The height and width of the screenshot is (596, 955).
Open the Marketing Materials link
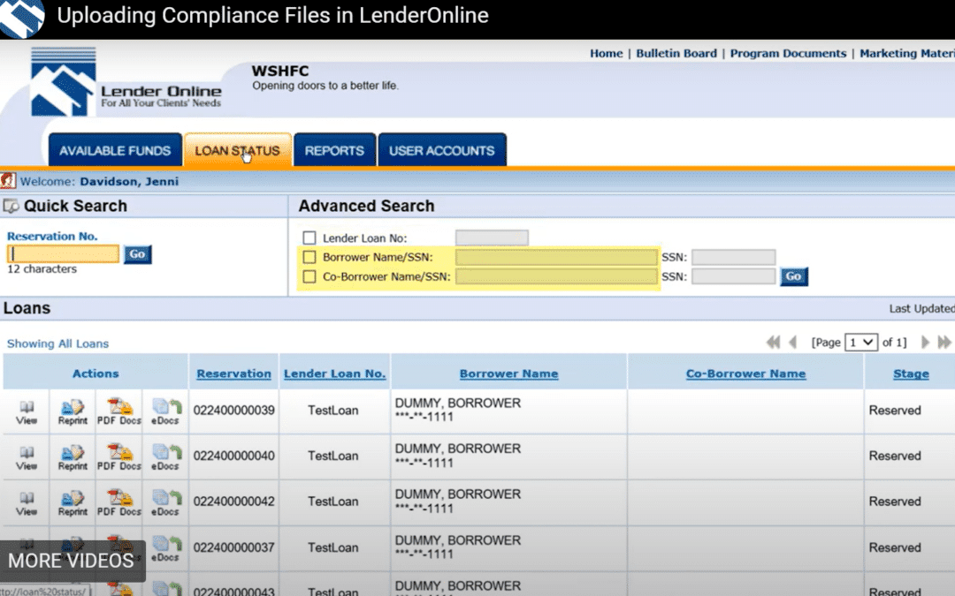907,54
